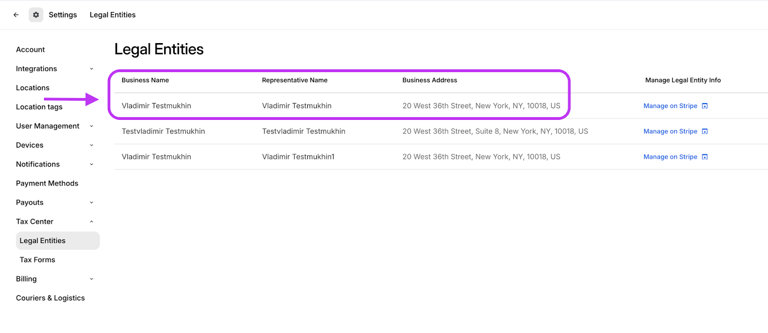
Task: Click Manage on Stripe for first entity
Action: pyautogui.click(x=670, y=106)
